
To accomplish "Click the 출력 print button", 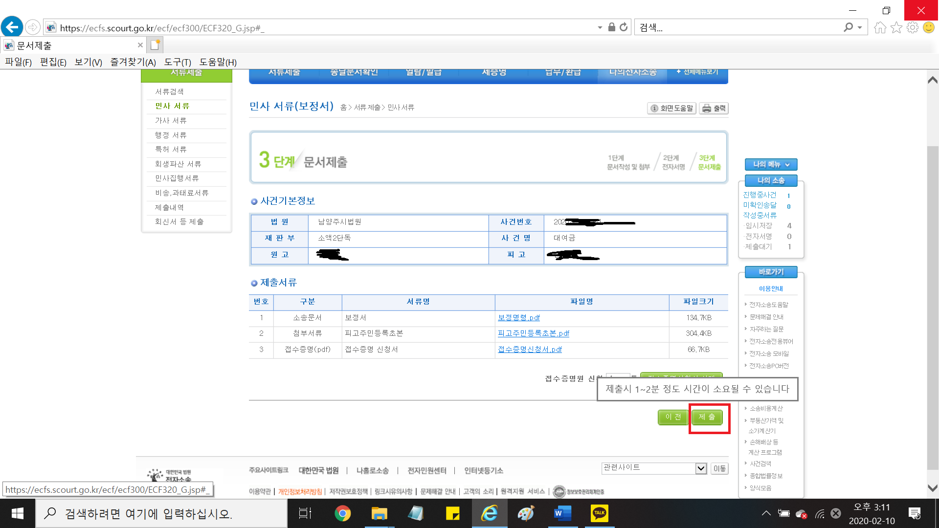I will pyautogui.click(x=714, y=109).
